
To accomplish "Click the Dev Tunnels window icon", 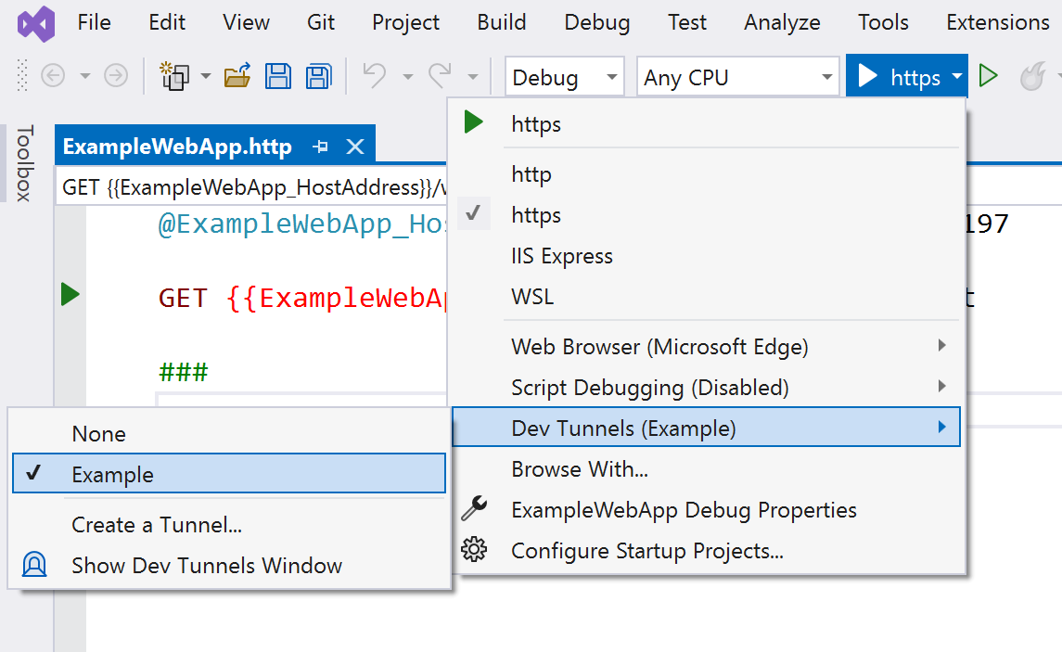I will (x=34, y=564).
